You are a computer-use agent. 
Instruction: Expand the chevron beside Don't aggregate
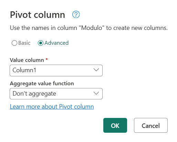96,93
